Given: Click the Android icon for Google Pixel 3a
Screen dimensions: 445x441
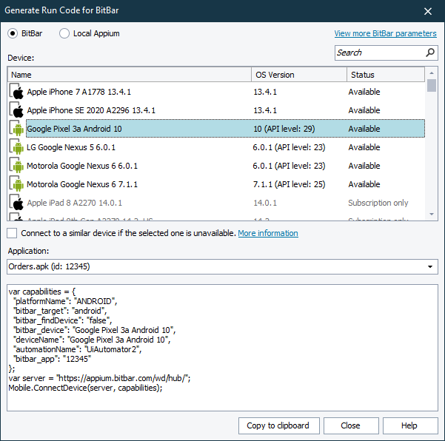Looking at the screenshot, I should click(x=17, y=129).
